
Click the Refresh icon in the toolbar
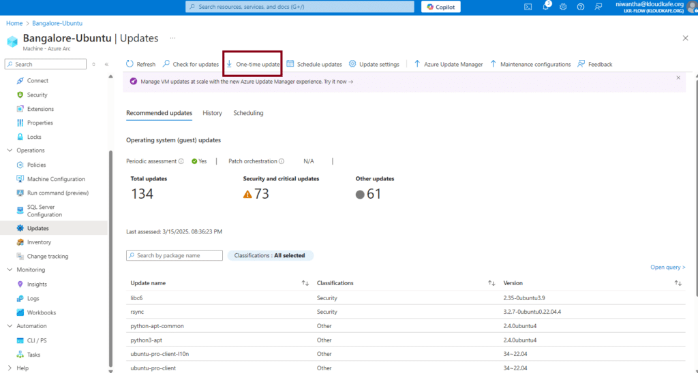(130, 64)
